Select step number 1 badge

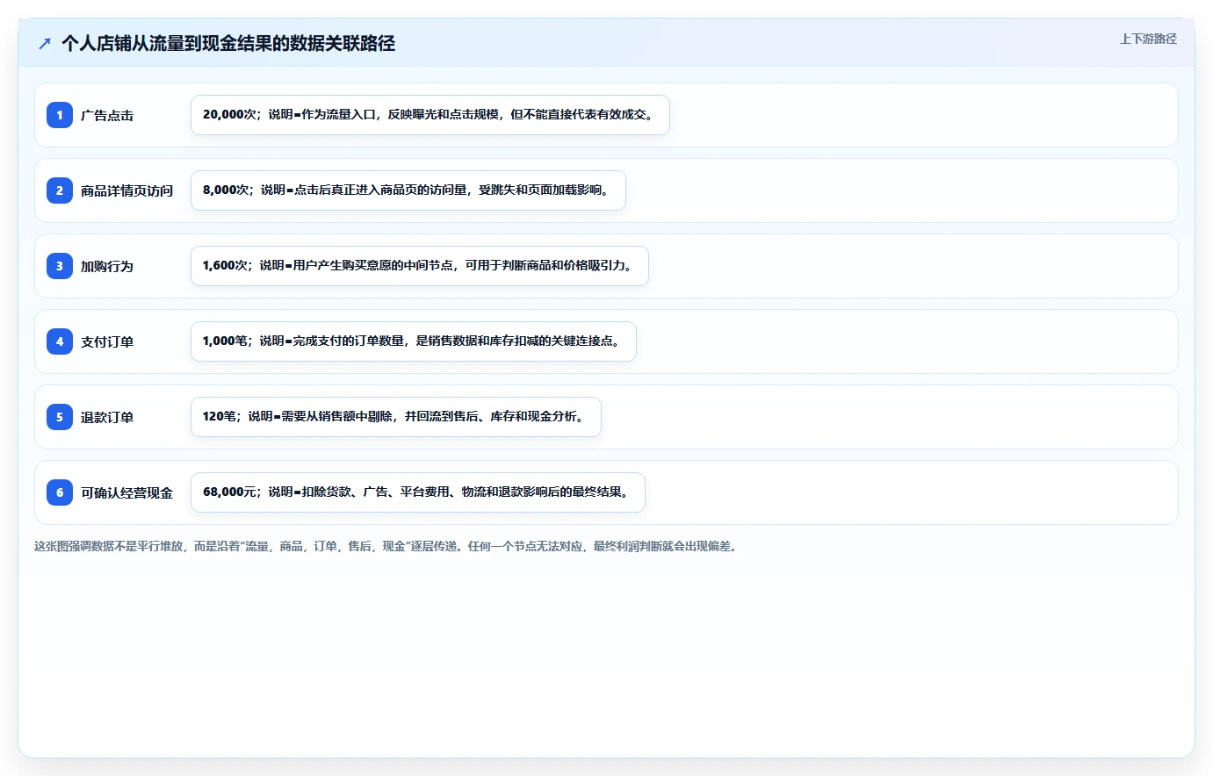(60, 115)
